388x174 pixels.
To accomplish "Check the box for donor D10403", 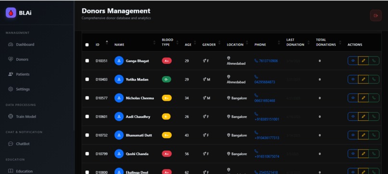I will (x=87, y=80).
